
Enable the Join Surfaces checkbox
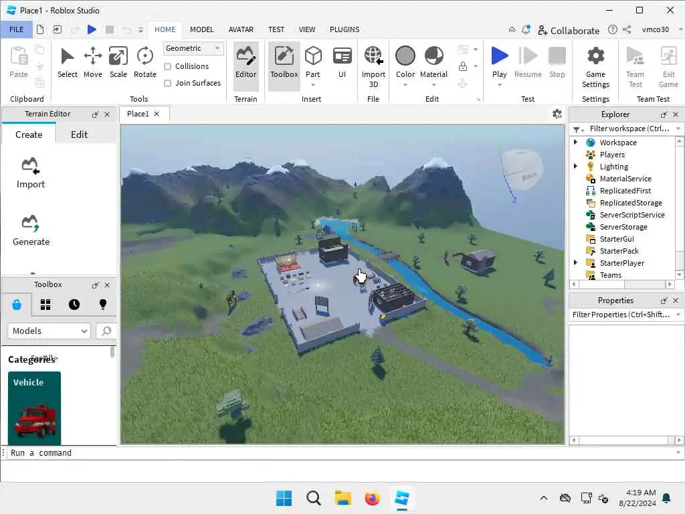click(x=167, y=83)
